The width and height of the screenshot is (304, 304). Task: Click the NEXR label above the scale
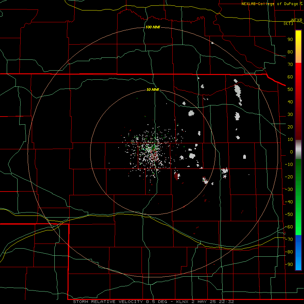coord(297,20)
